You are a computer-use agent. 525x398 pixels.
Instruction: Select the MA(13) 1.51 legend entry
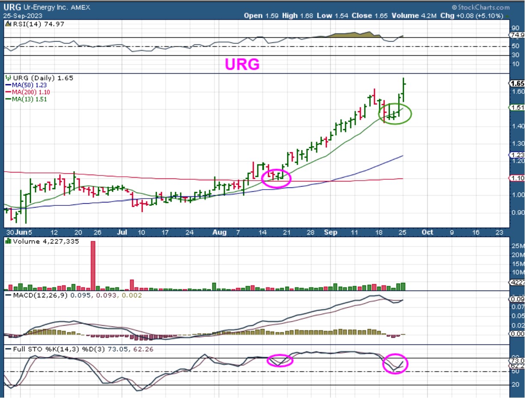[x=28, y=99]
